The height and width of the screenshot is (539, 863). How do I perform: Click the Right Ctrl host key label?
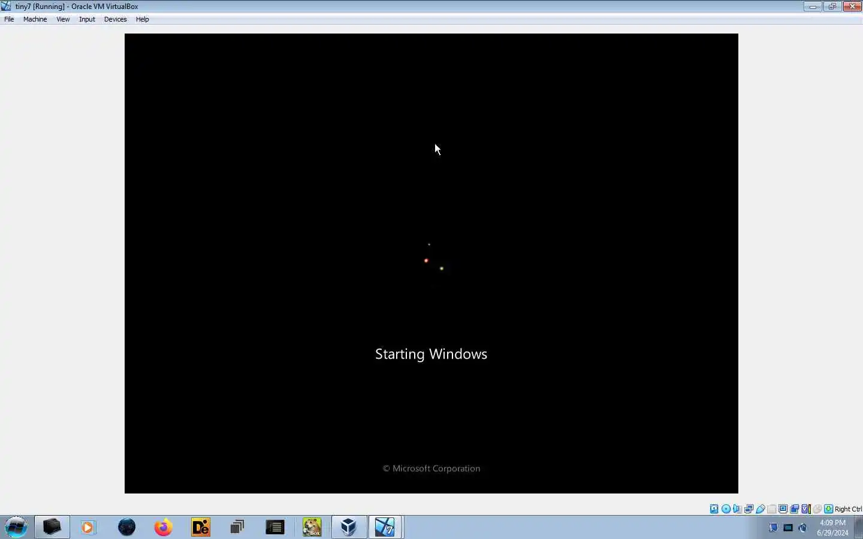(848, 509)
